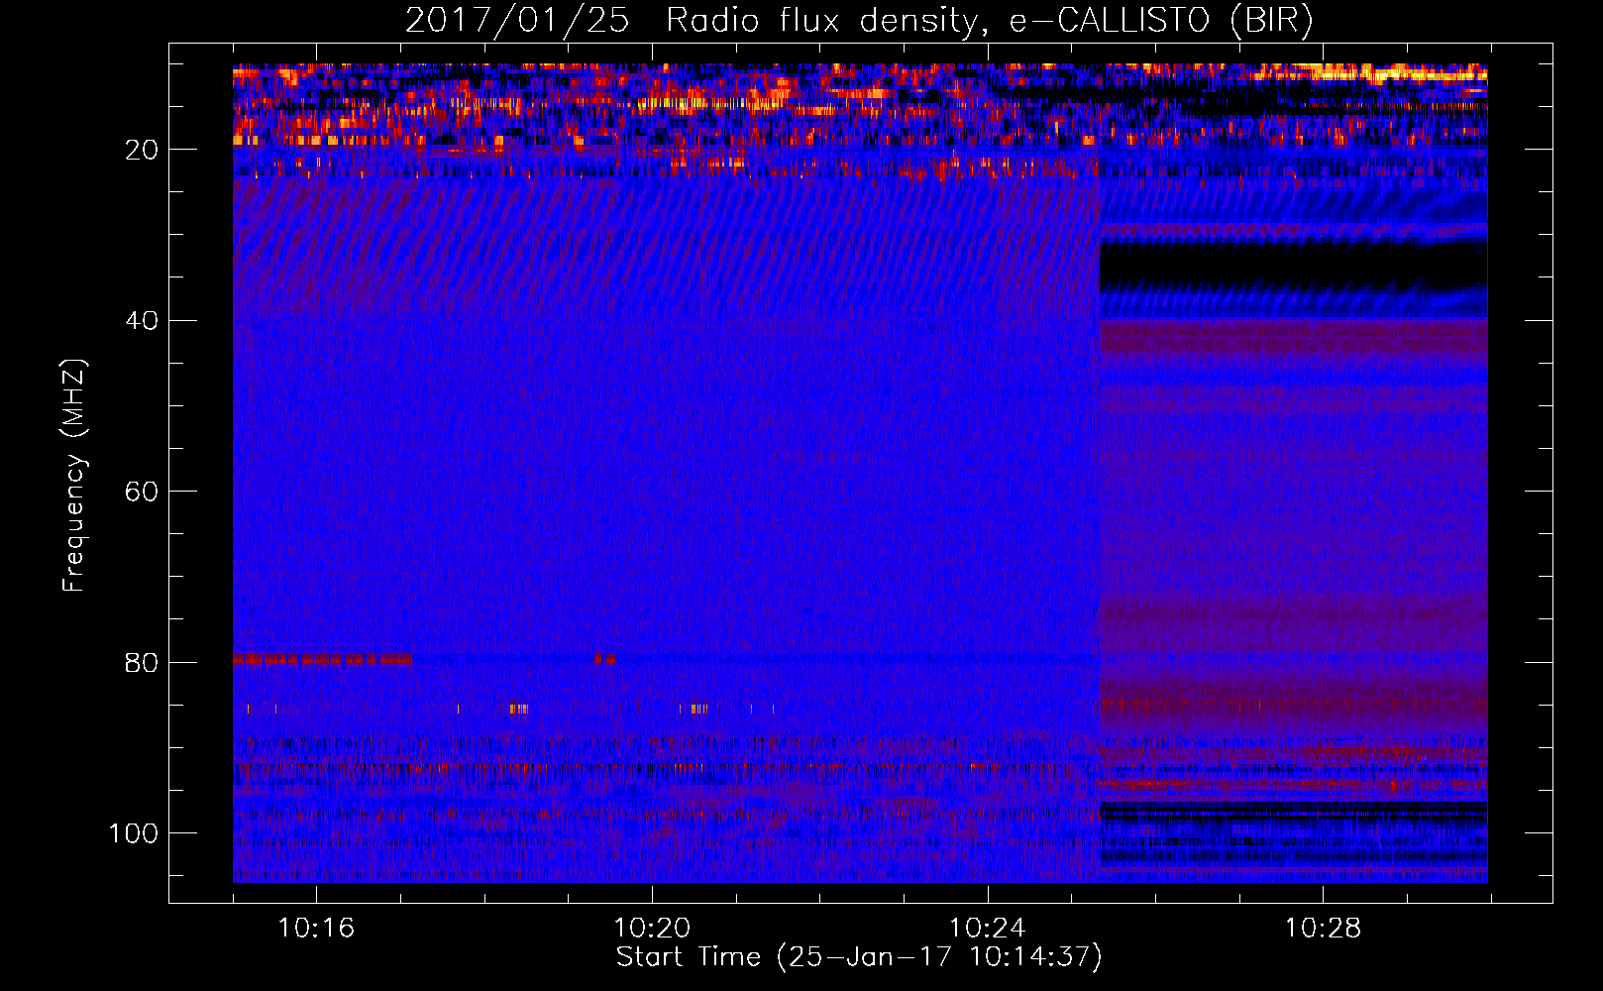The width and height of the screenshot is (1603, 991).
Task: Click the "Start Time (25-Jan-17 10:14:37)" label
Action: pyautogui.click(x=859, y=957)
